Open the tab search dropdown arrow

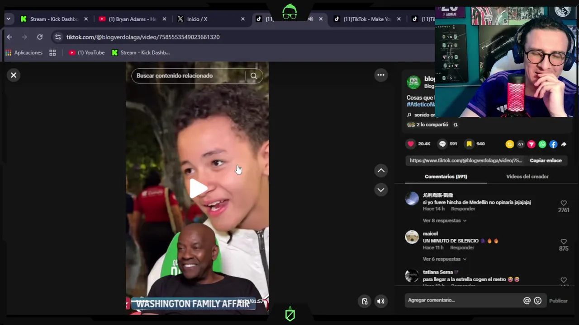tap(8, 19)
